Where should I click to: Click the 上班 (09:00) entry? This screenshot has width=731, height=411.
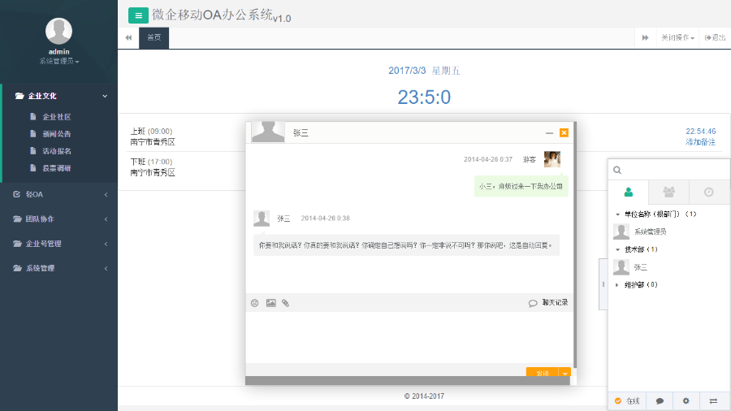(152, 132)
